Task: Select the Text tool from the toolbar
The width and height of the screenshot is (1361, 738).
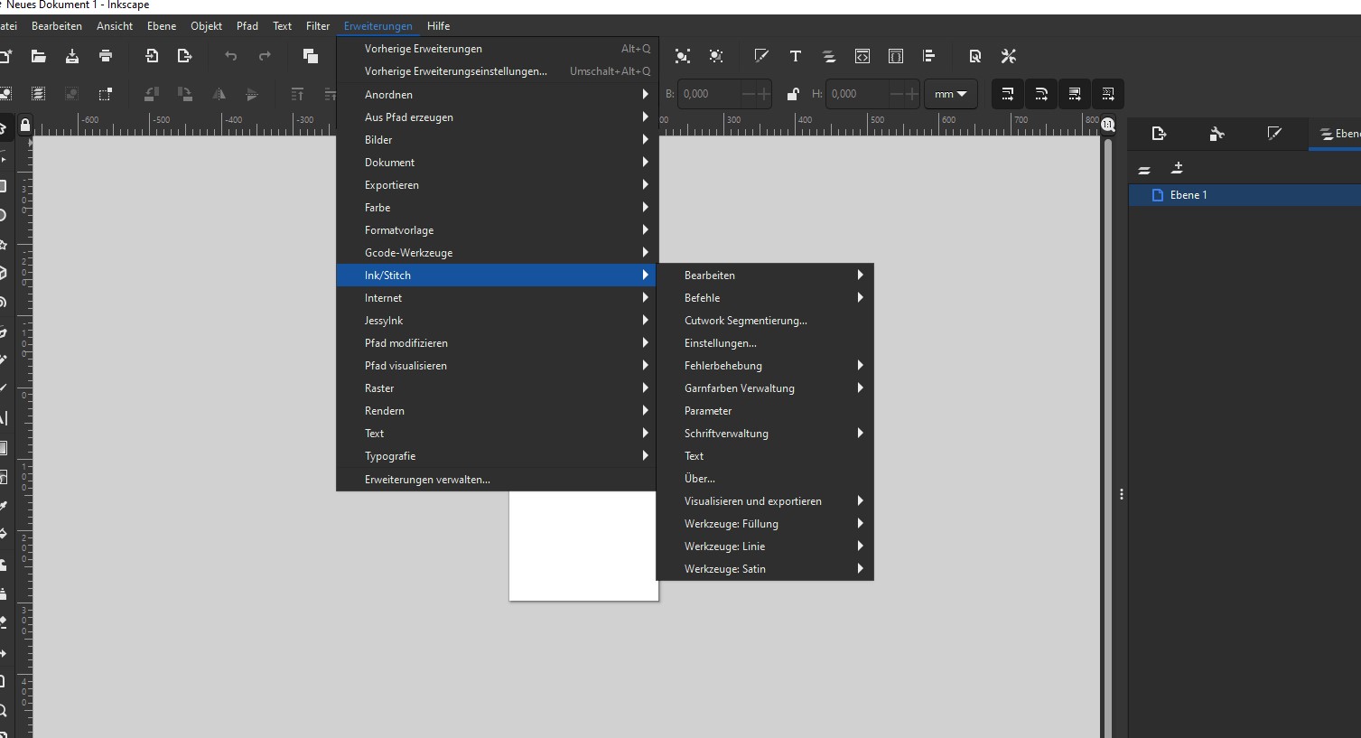Action: click(795, 56)
